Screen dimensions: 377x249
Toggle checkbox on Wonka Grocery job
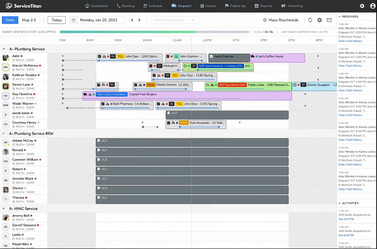[135, 85]
